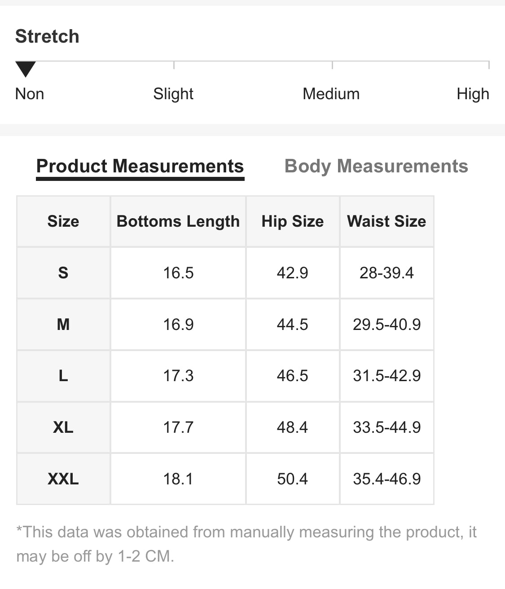This screenshot has height=589, width=505.
Task: Select the Non stretch label
Action: coord(30,94)
